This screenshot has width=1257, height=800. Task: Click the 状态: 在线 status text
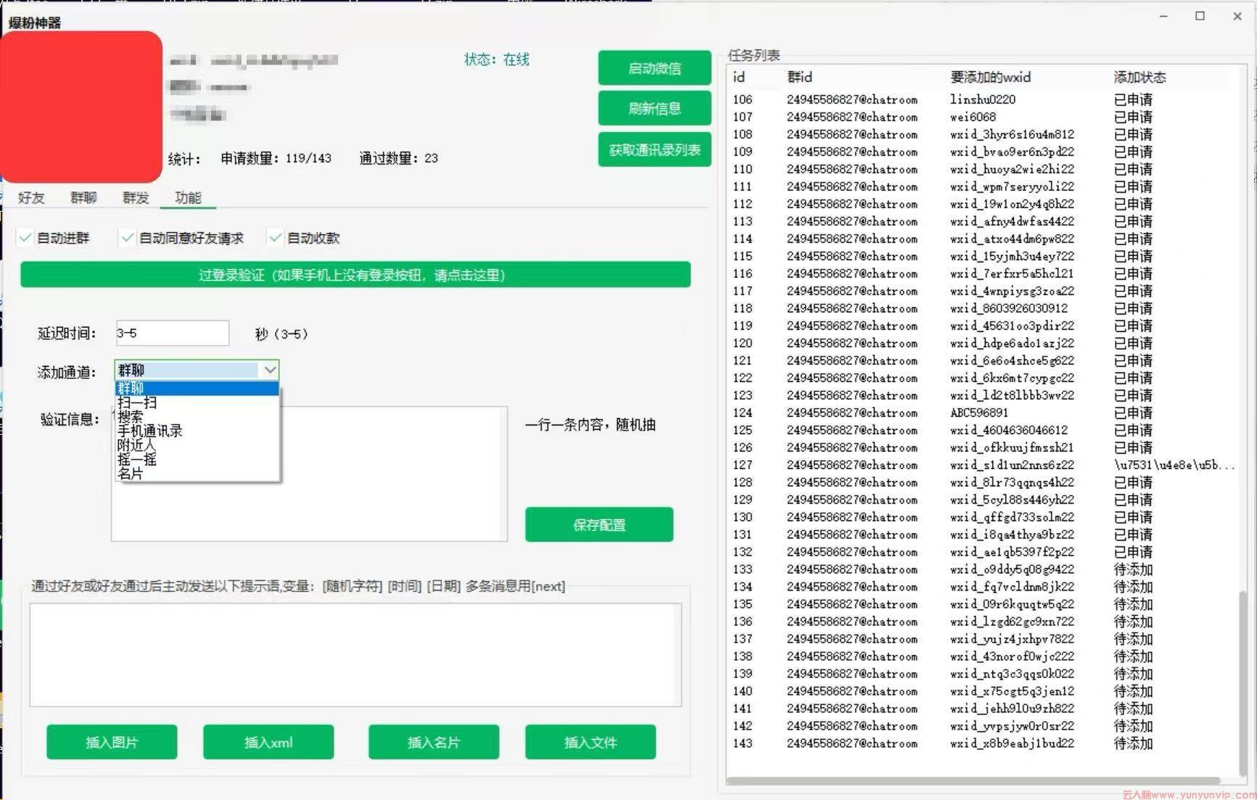(497, 59)
